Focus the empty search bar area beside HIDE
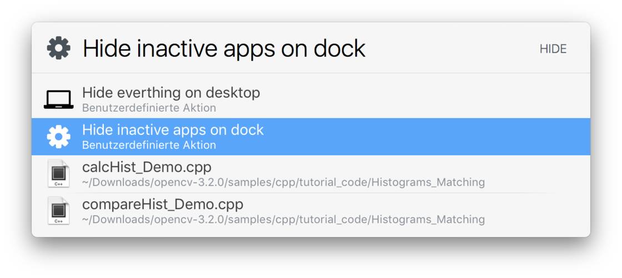Image resolution: width=622 pixels, height=278 pixels. coord(450,48)
